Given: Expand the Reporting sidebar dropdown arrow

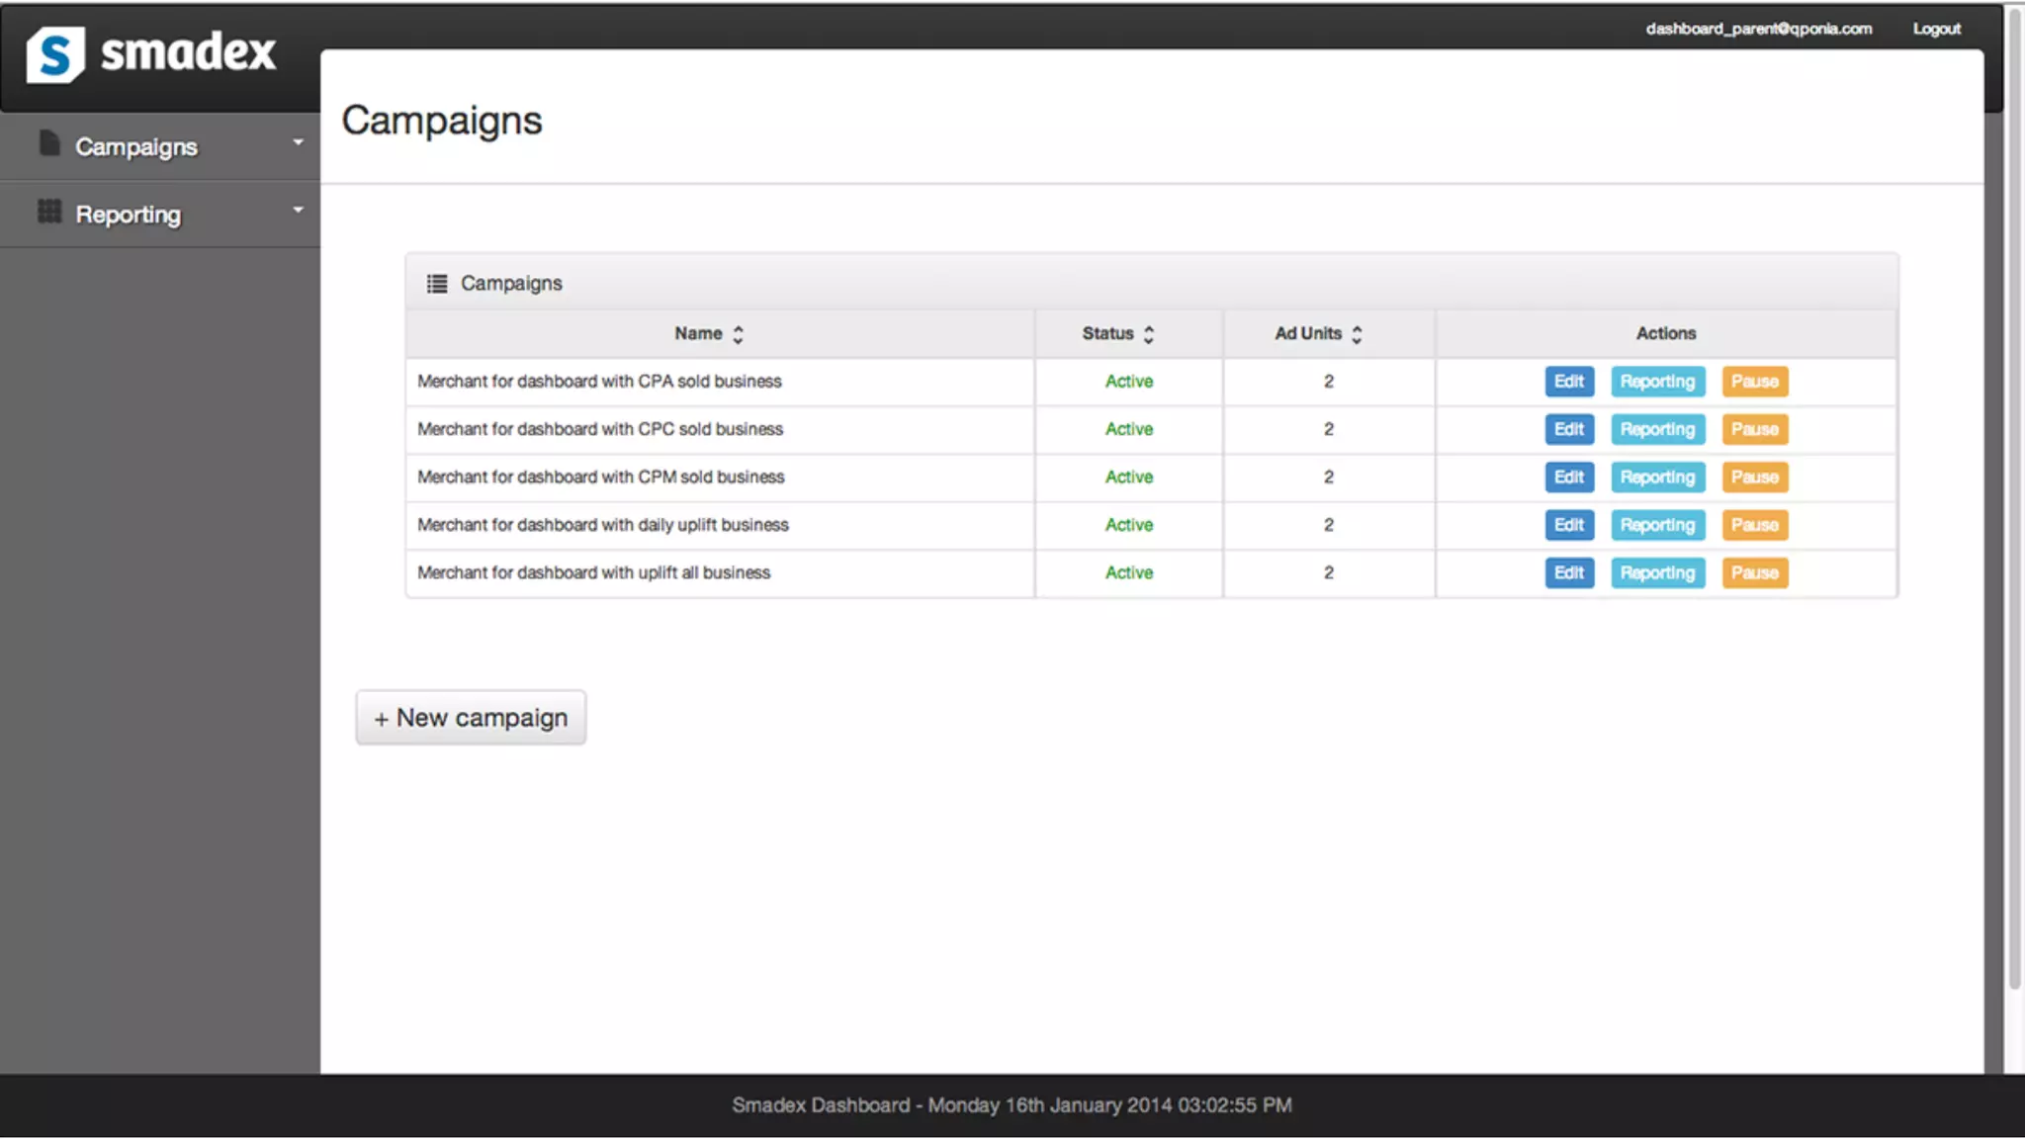Looking at the screenshot, I should coord(298,211).
